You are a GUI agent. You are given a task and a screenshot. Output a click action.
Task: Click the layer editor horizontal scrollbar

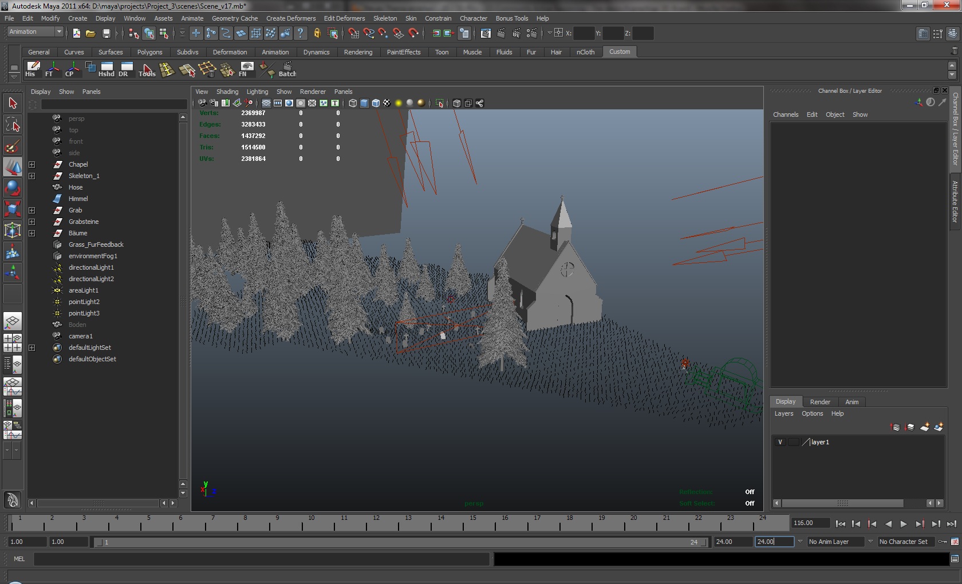click(843, 503)
